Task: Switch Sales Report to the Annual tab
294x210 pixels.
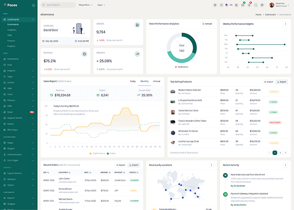Action: click(156, 81)
